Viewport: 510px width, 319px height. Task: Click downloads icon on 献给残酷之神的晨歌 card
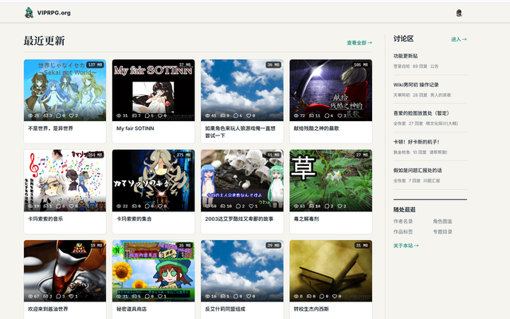(x=312, y=116)
